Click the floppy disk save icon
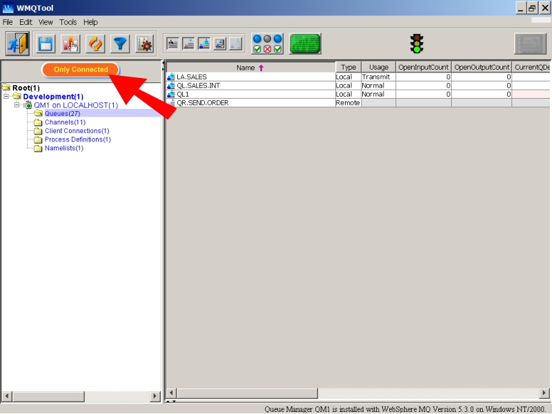 tap(46, 44)
